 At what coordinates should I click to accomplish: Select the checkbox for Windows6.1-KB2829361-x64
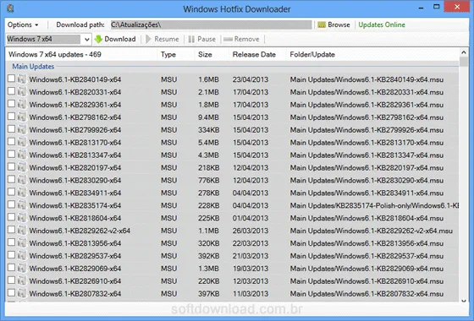[12, 104]
